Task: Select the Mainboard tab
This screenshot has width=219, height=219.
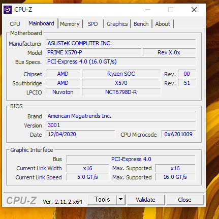Action: tap(41, 23)
